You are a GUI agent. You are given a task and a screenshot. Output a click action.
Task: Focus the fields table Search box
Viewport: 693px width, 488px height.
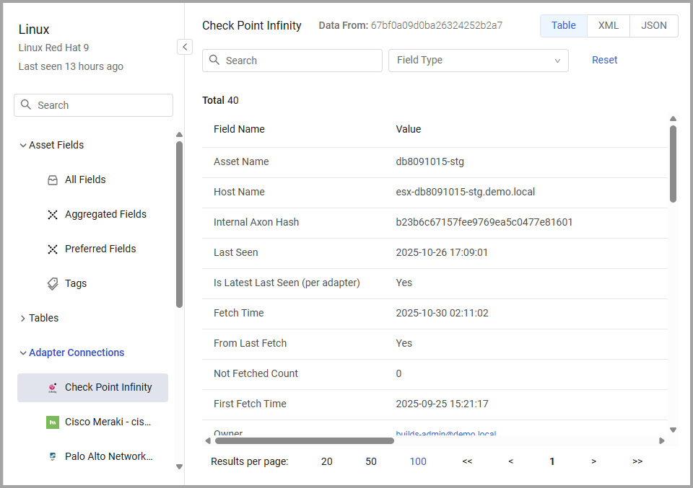[x=292, y=61]
